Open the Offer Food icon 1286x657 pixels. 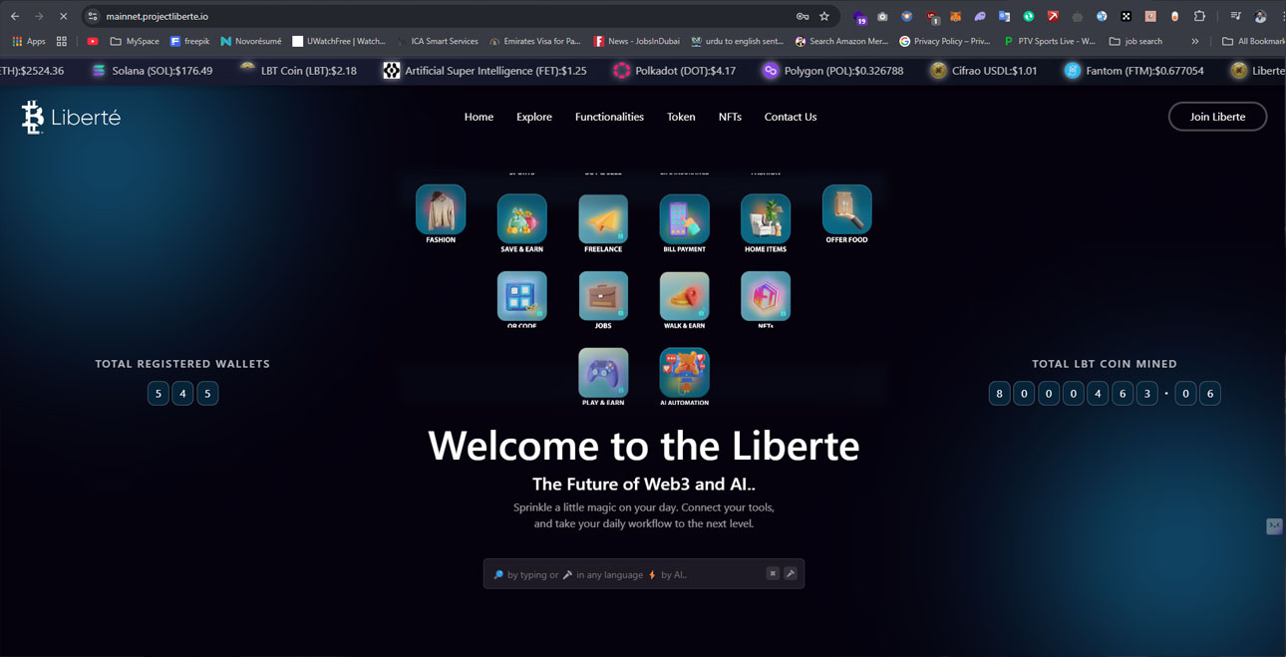click(846, 209)
